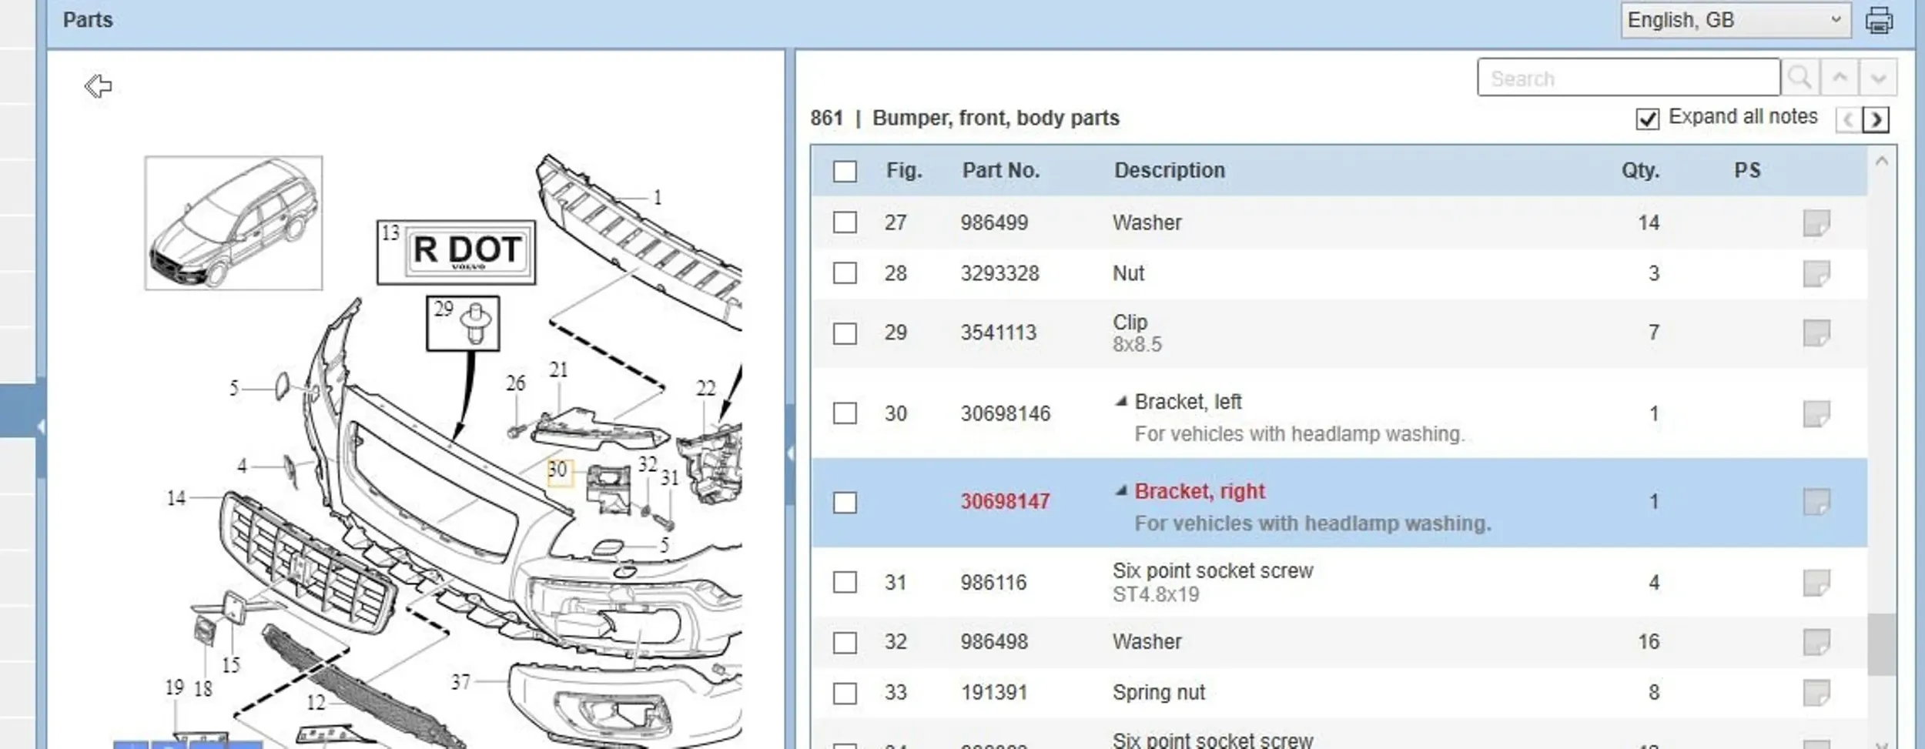Select checkbox for Spring nut 191391
The height and width of the screenshot is (749, 1925).
tap(845, 694)
